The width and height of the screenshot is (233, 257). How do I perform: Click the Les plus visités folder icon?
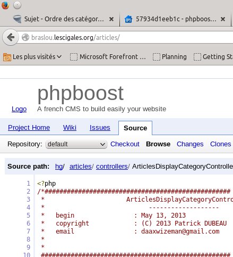point(7,57)
